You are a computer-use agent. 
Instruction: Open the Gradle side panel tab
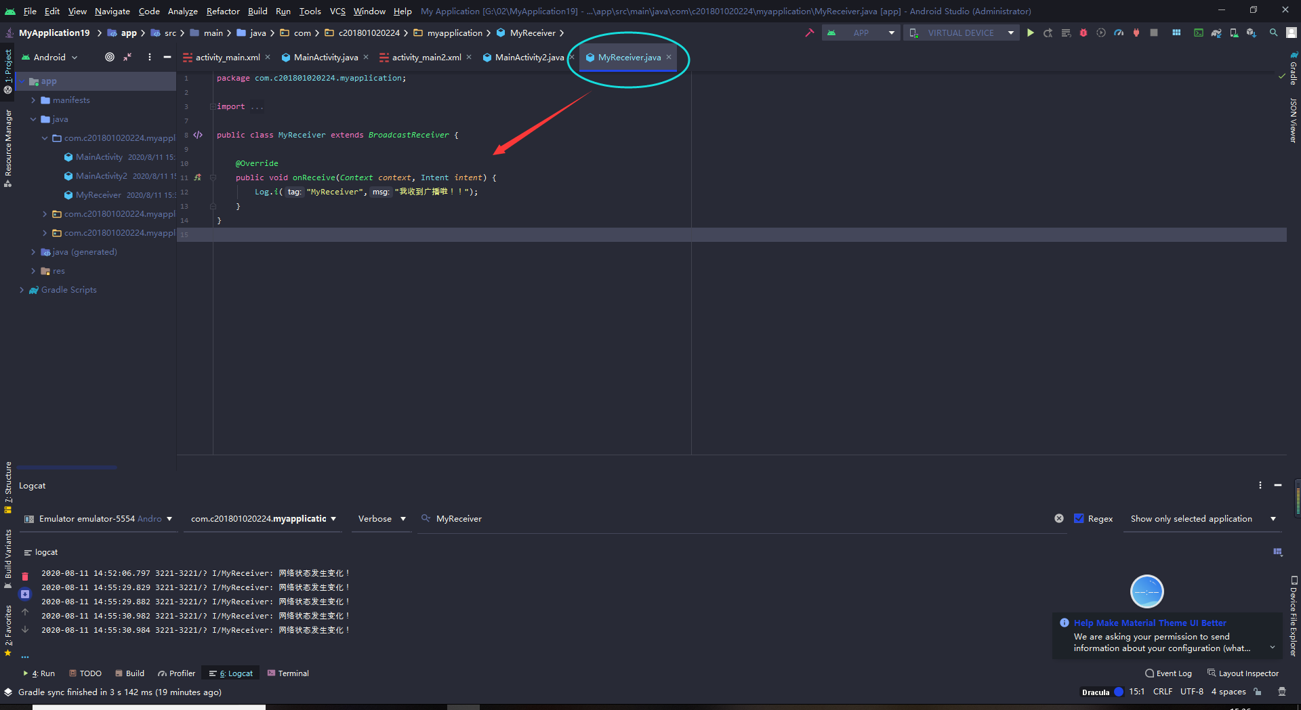1294,68
